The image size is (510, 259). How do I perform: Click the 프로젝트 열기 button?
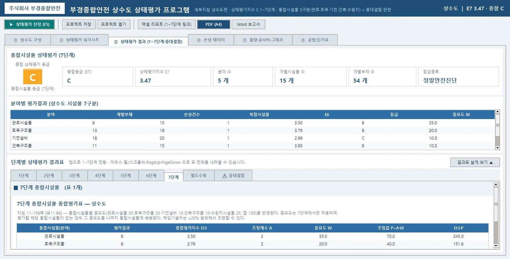114,25
